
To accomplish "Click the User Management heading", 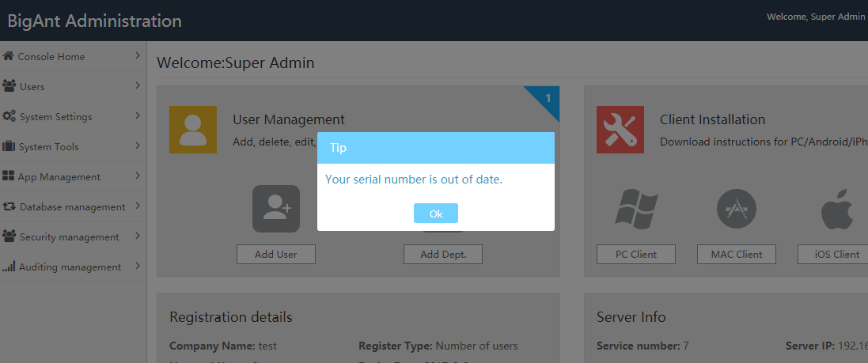I will pyautogui.click(x=289, y=119).
